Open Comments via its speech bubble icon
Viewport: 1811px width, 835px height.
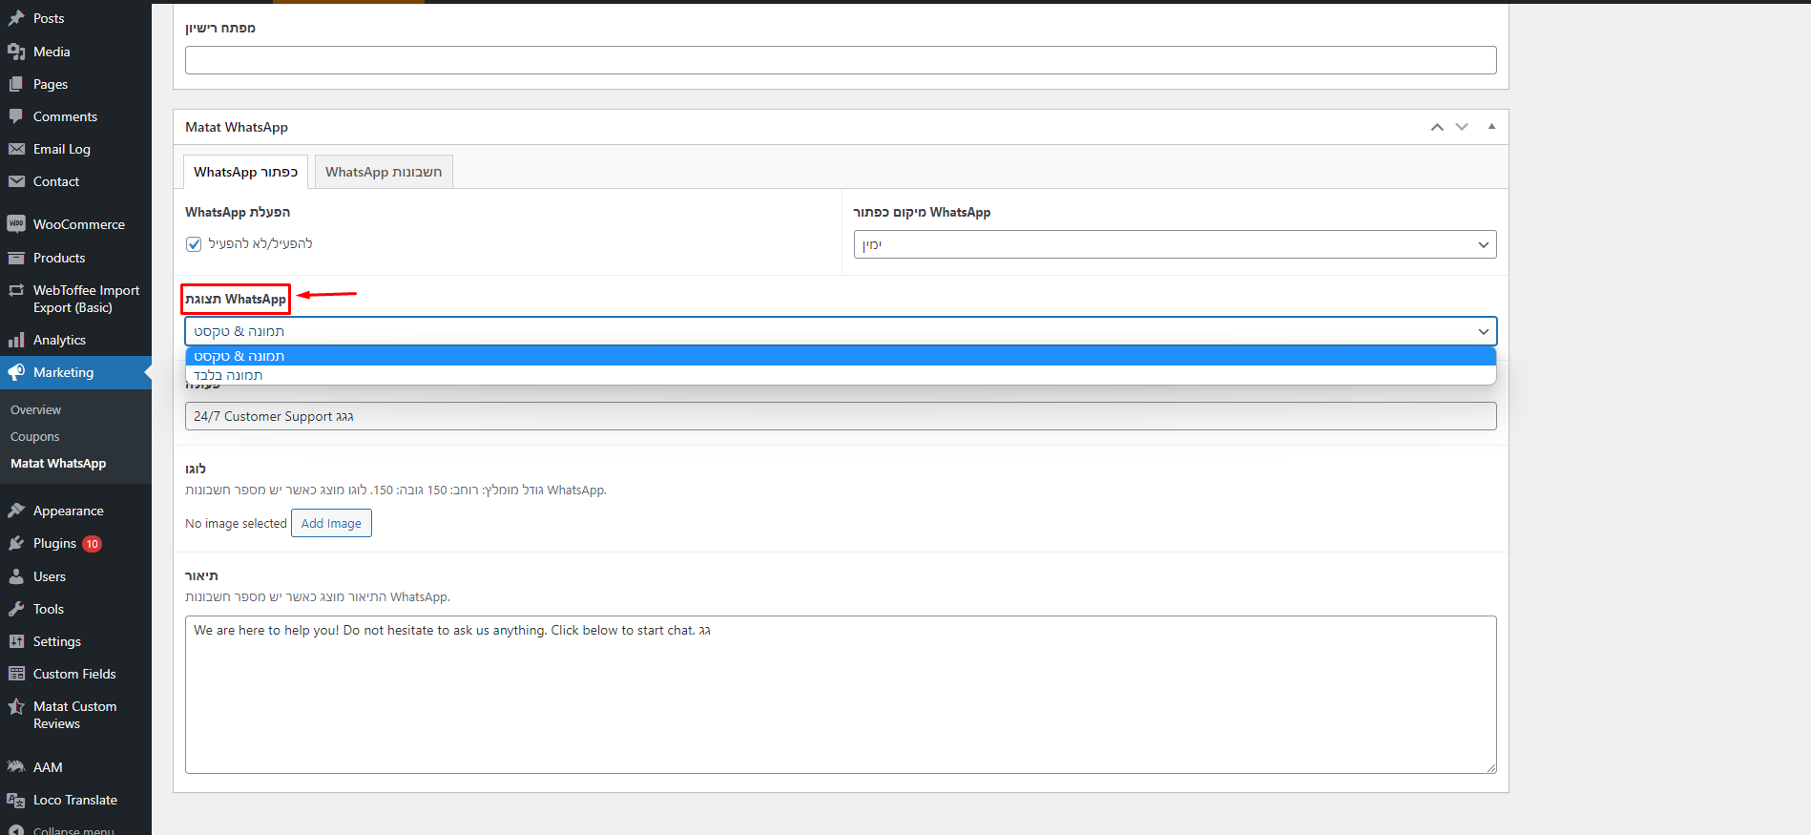pyautogui.click(x=16, y=116)
